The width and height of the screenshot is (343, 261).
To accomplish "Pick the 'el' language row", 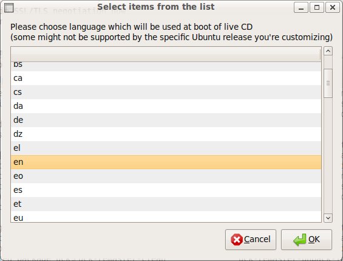I will point(166,148).
